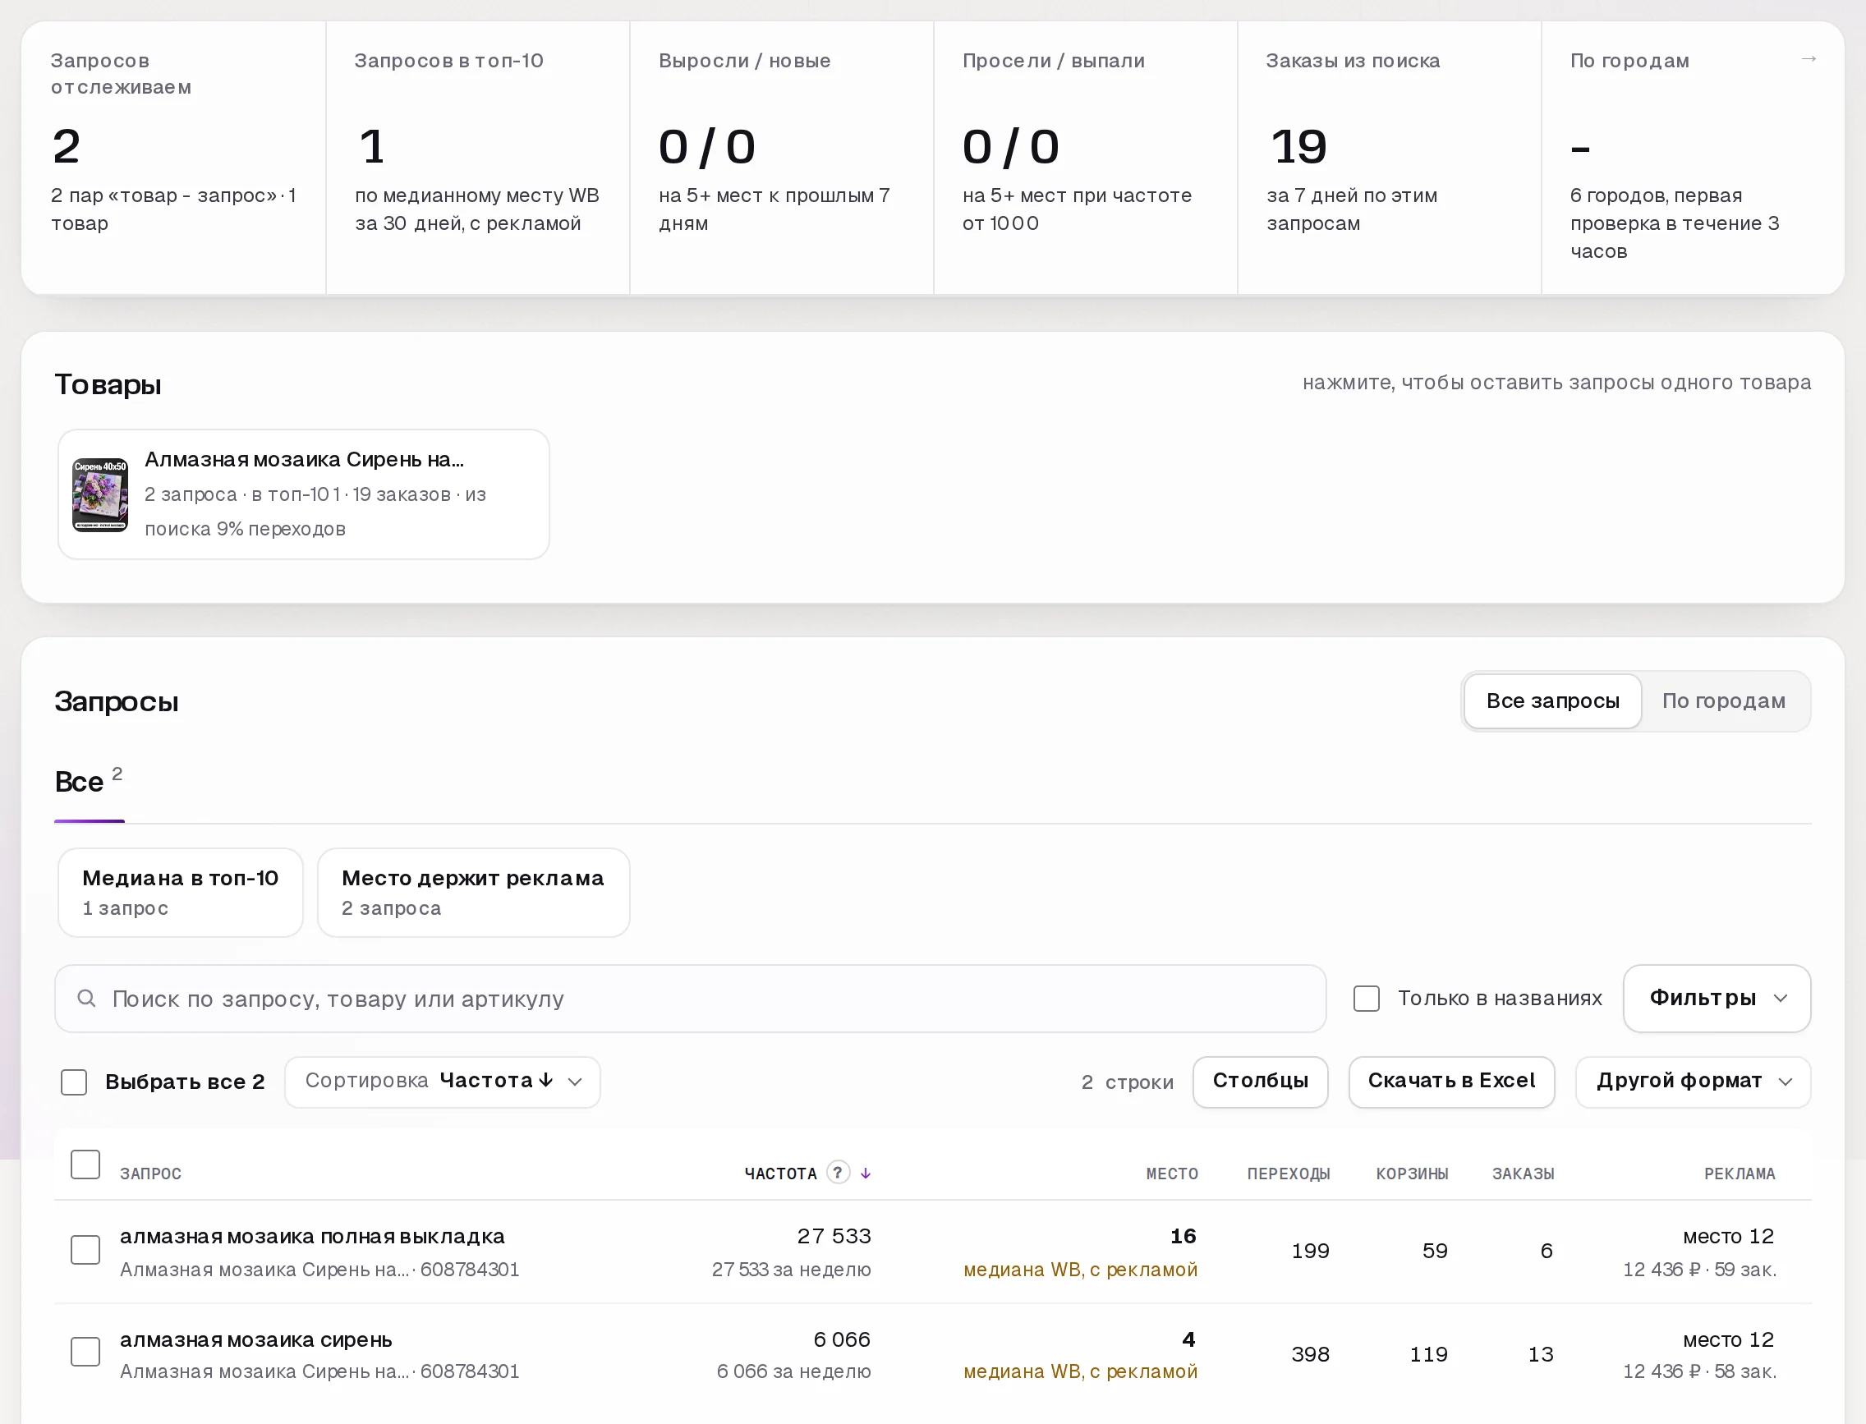The width and height of the screenshot is (1866, 1424).
Task: Switch to Все запросы view
Action: tap(1552, 701)
